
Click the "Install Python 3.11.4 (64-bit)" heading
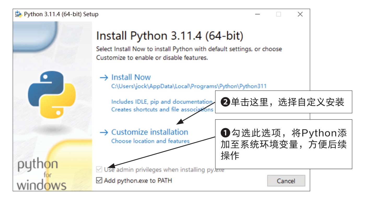pos(170,36)
